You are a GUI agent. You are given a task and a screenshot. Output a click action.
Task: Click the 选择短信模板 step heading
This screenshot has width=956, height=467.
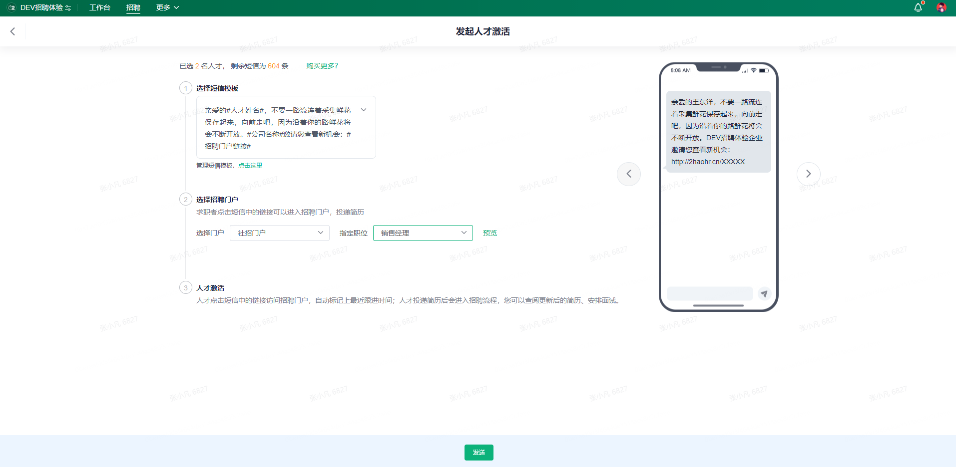[217, 88]
